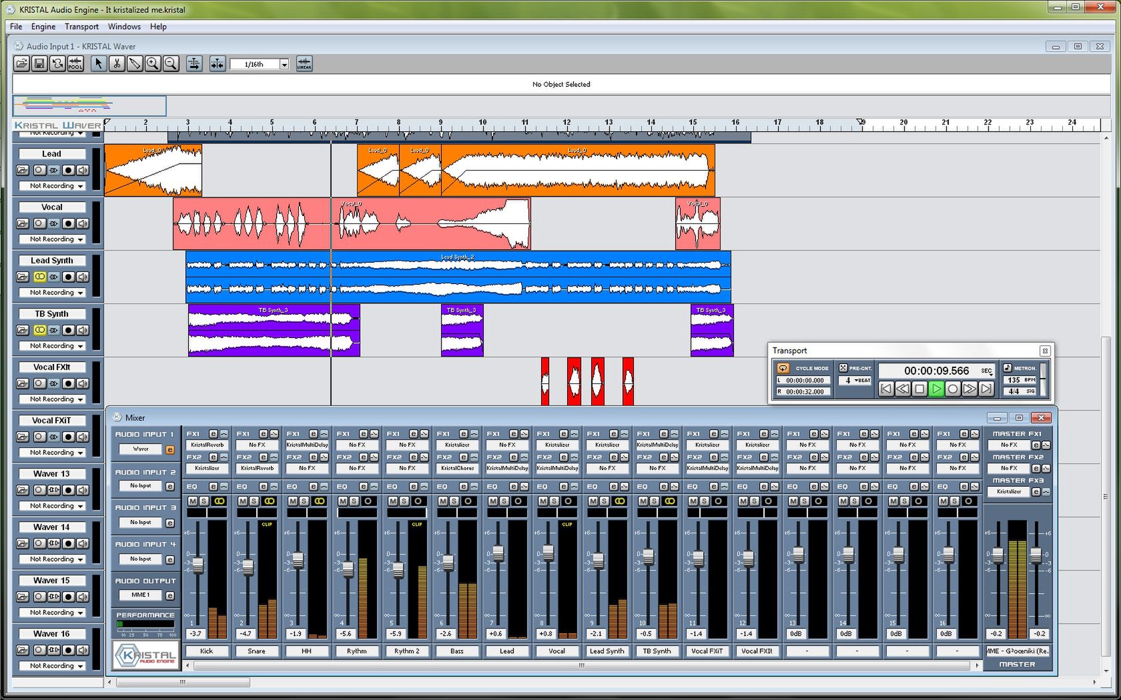
Task: Toggle stereo link on HH channel
Action: tap(320, 501)
